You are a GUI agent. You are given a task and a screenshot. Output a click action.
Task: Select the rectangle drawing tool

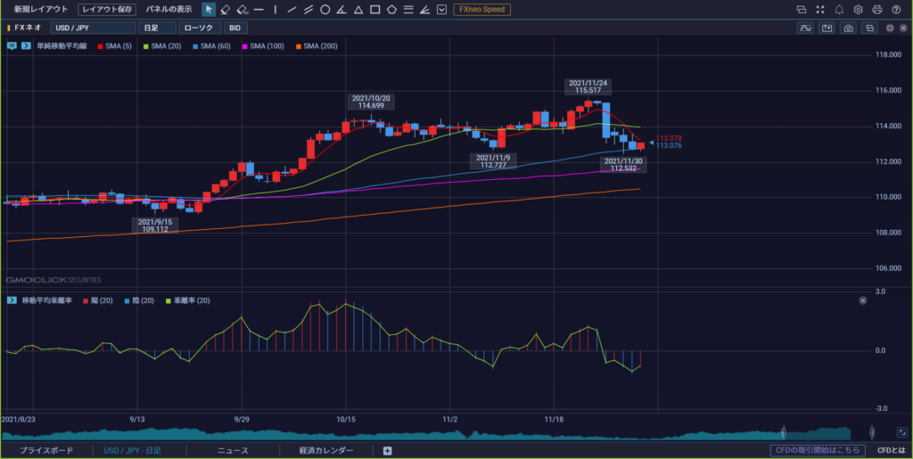[375, 9]
